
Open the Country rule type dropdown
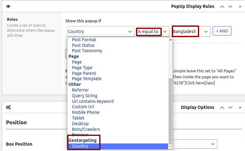(x=101, y=31)
